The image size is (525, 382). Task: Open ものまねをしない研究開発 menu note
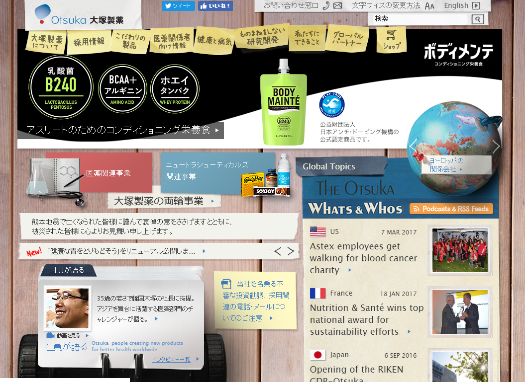pos(263,36)
